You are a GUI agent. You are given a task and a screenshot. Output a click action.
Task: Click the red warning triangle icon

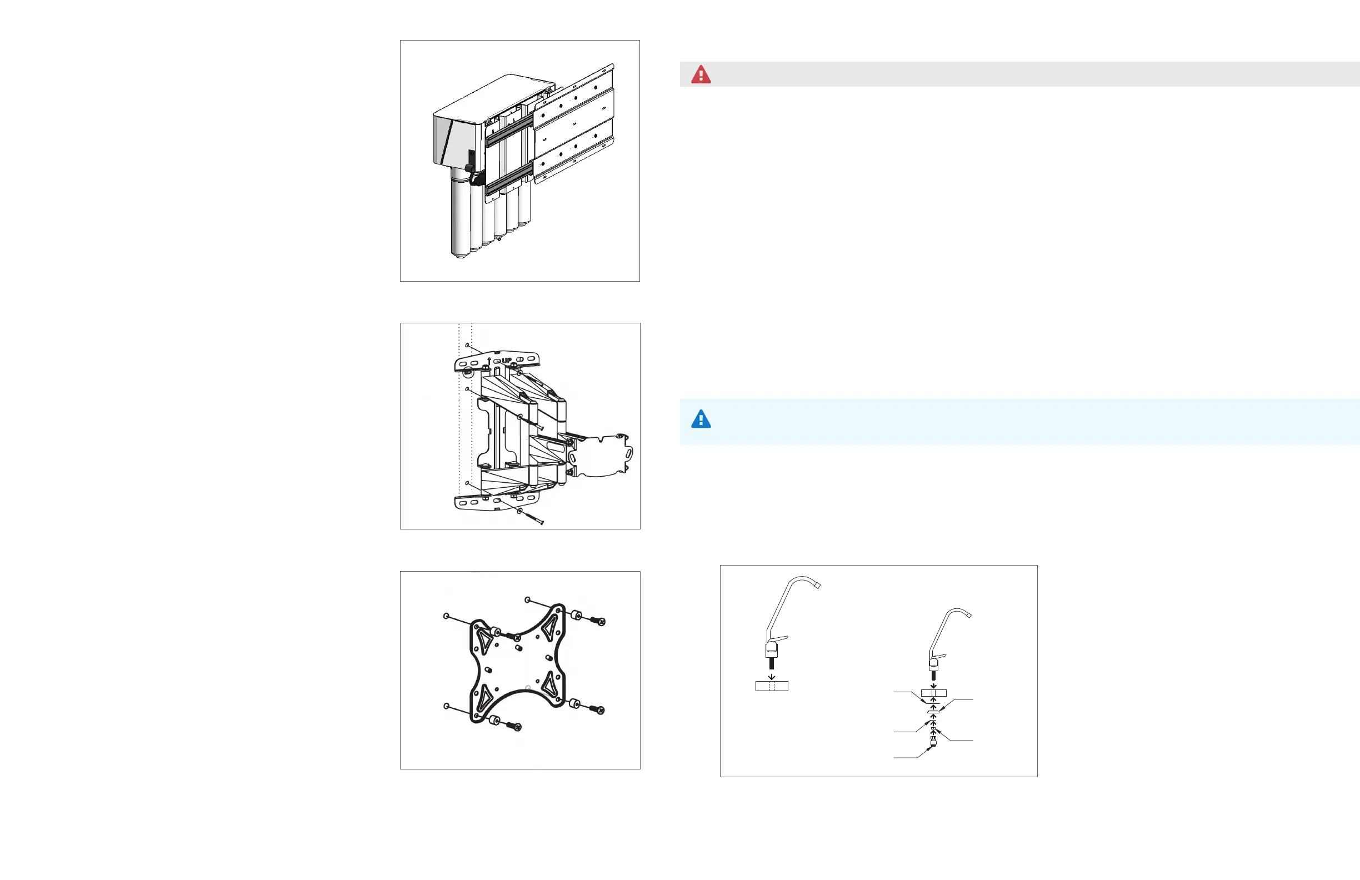click(701, 74)
